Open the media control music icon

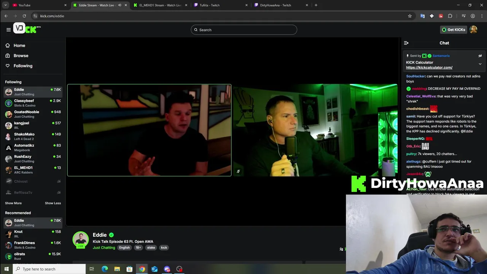tap(463, 16)
